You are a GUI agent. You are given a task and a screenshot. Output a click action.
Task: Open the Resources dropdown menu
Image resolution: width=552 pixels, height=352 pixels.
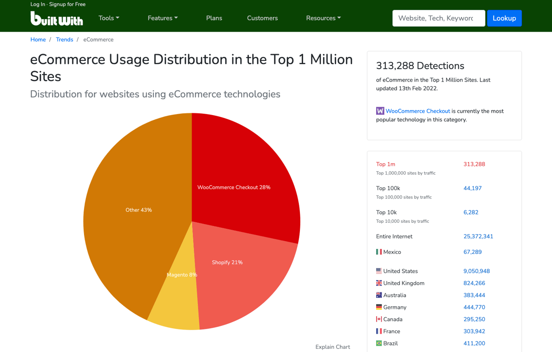click(323, 18)
